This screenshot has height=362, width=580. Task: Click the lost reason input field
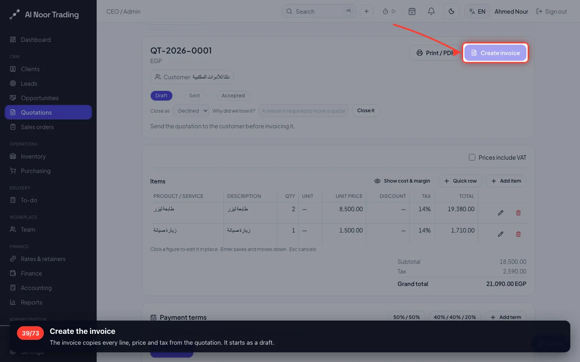(304, 111)
